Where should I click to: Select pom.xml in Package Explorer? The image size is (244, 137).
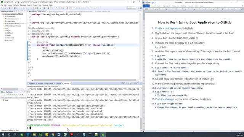click(x=9, y=40)
